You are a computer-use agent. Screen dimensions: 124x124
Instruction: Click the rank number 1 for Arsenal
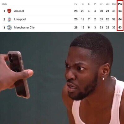pyautogui.click(x=4, y=11)
